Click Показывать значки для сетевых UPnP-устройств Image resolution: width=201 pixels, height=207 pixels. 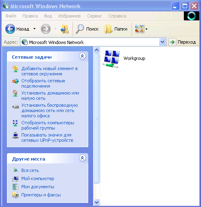click(x=47, y=138)
